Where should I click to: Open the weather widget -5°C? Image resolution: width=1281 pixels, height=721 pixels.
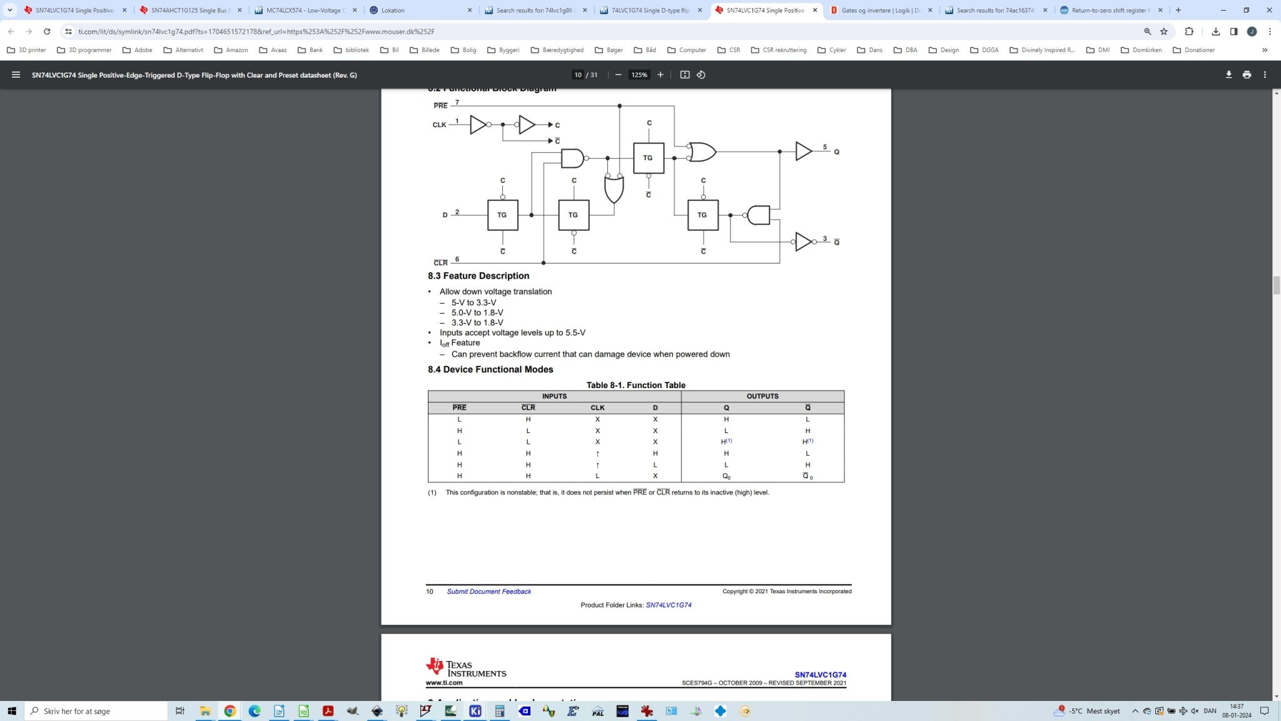[x=1086, y=711]
